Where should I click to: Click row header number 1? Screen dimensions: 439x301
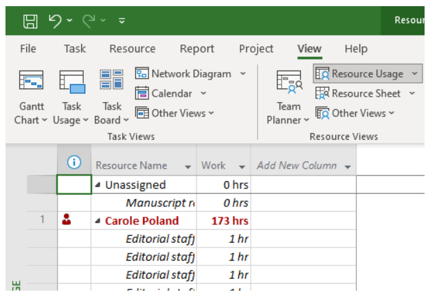click(x=43, y=219)
